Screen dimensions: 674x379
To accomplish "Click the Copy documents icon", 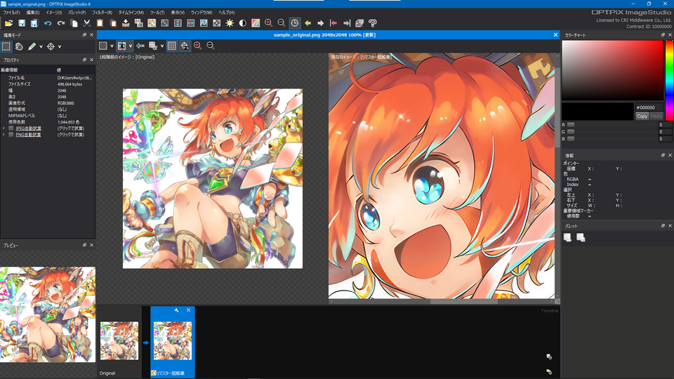I will click(x=74, y=23).
